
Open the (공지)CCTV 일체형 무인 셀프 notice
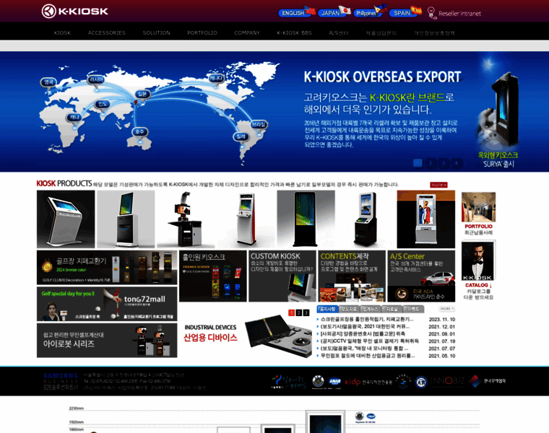(369, 341)
